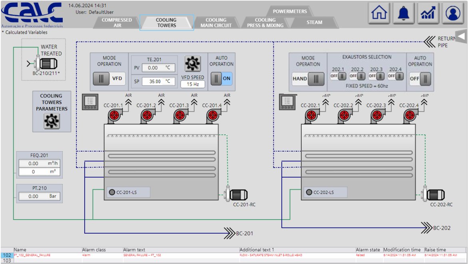The height and width of the screenshot is (264, 468).
Task: Open the user profile icon
Action: click(453, 13)
